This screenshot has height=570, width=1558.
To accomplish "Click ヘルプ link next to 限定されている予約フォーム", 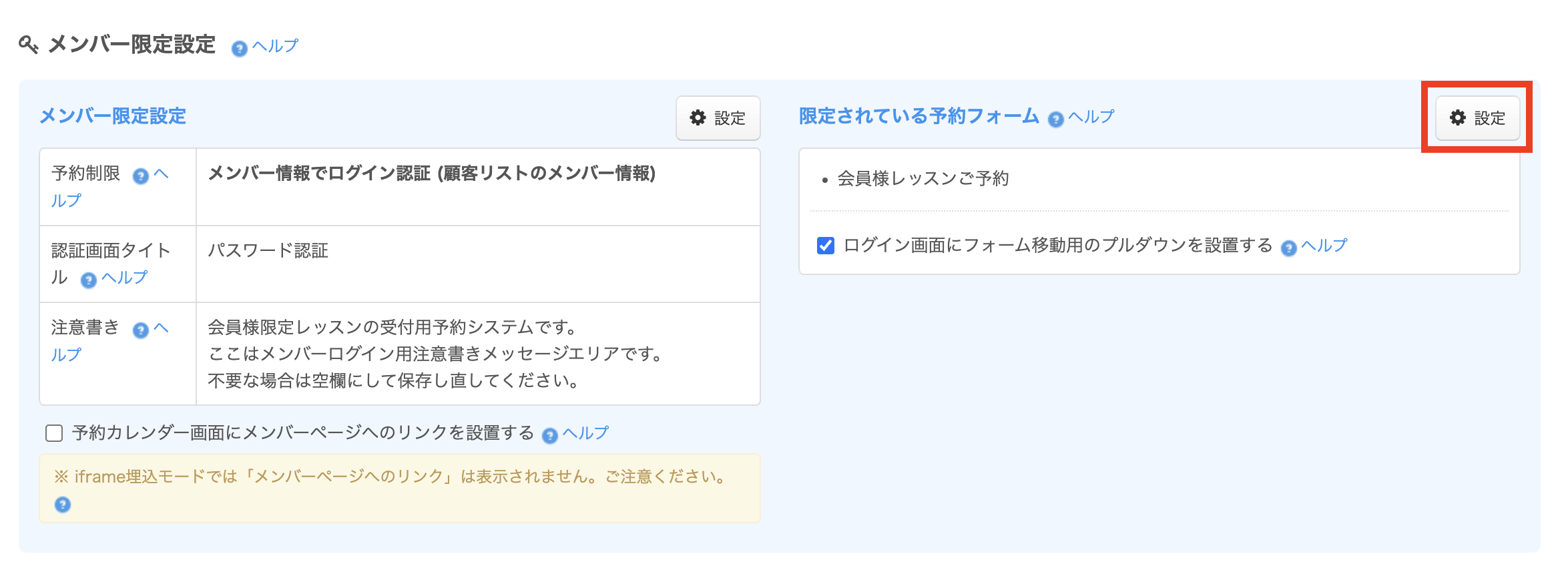I will tap(1091, 117).
